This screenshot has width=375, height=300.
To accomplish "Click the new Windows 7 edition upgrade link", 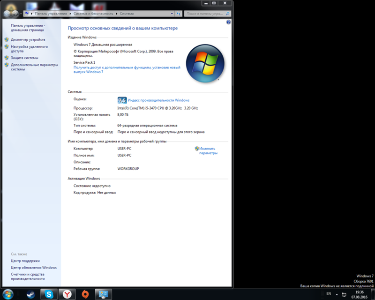I will pos(127,70).
